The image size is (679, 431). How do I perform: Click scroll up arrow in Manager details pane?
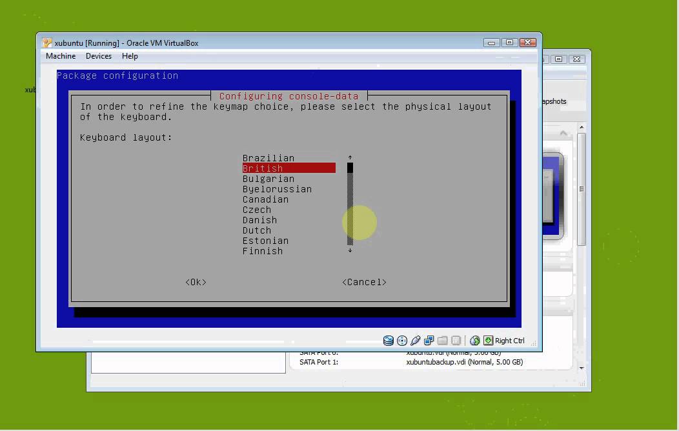(x=582, y=127)
